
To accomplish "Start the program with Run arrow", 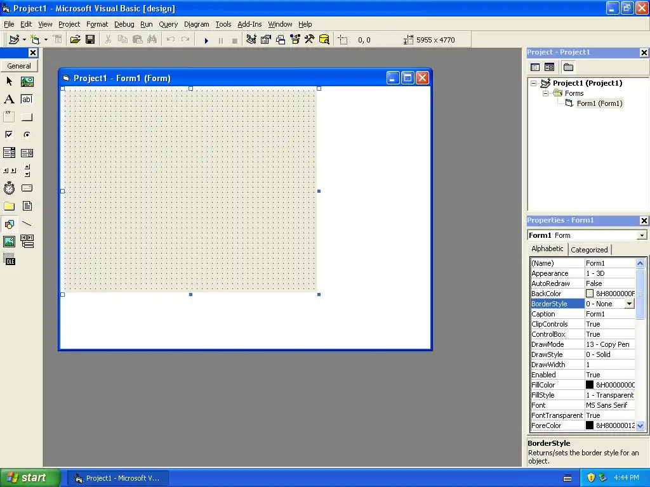I will [206, 40].
